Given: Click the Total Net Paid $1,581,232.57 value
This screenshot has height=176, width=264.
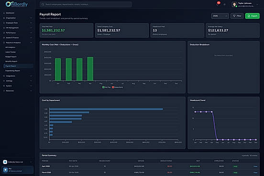Looking at the screenshot, I should coord(53,31).
